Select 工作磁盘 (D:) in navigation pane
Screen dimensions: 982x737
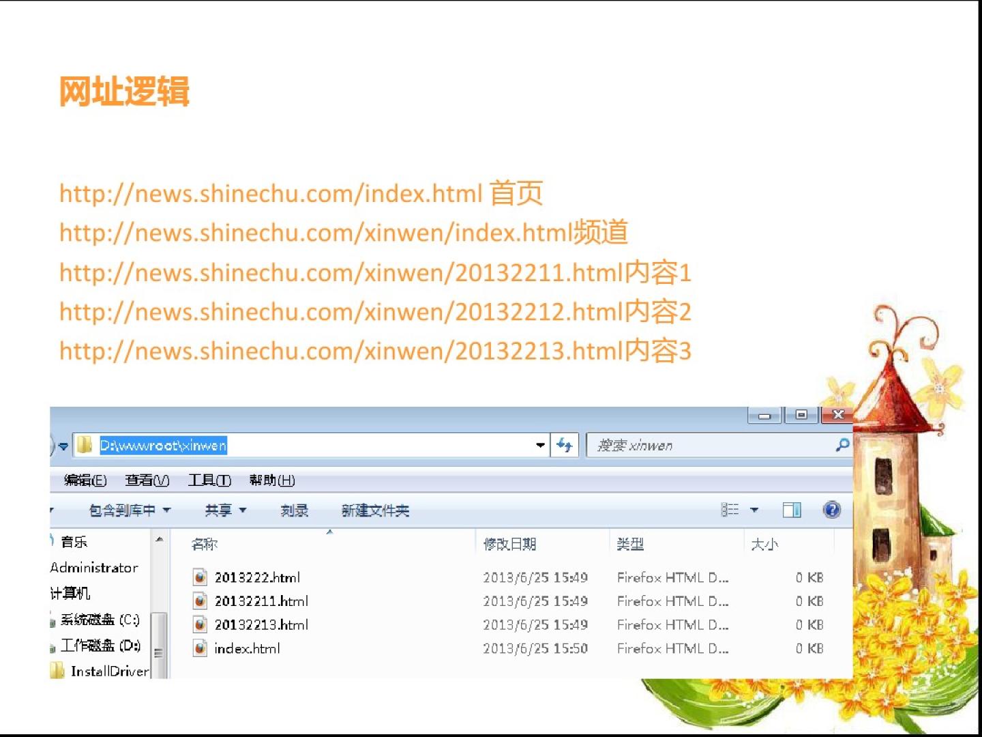(100, 646)
